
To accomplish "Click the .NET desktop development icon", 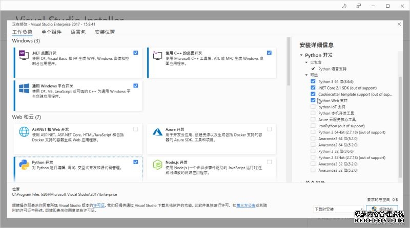I will pos(24,55).
